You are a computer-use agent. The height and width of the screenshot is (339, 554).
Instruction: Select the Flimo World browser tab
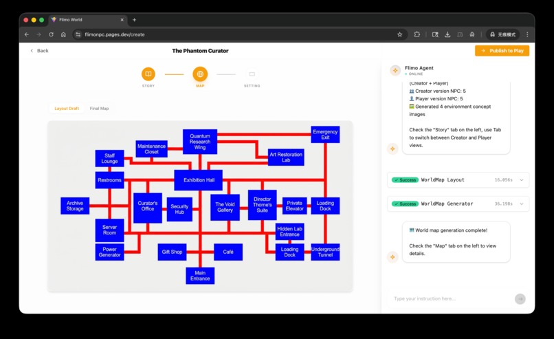(87, 20)
